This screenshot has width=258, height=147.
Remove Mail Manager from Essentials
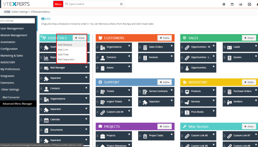click(86, 67)
